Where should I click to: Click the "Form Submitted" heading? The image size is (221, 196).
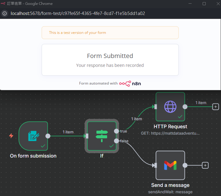tap(110, 56)
